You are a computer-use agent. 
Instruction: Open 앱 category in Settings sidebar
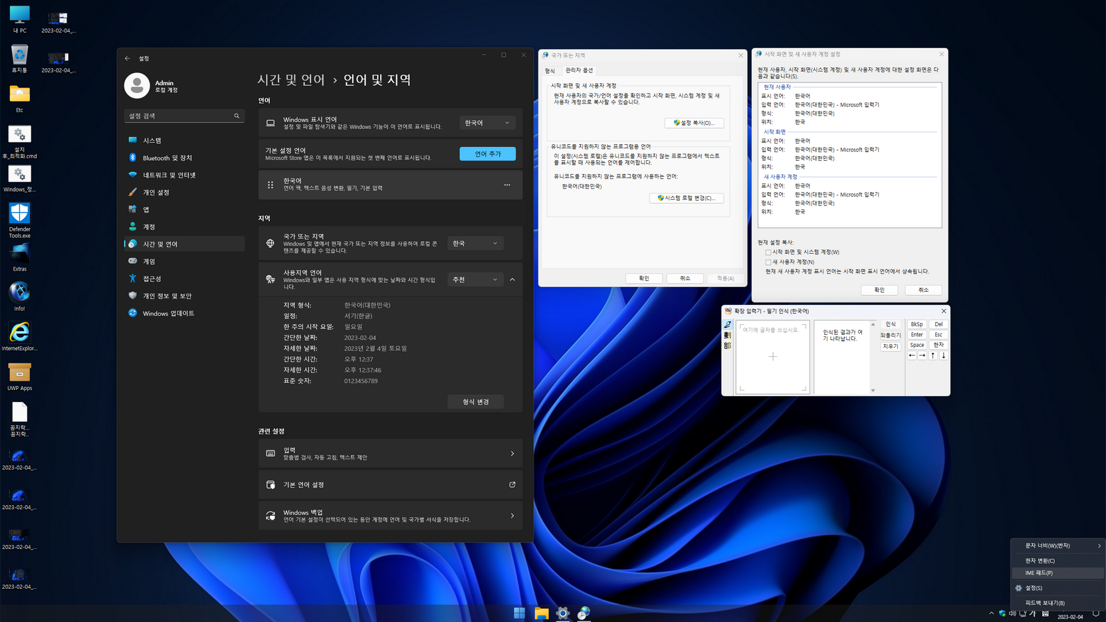[x=184, y=209]
